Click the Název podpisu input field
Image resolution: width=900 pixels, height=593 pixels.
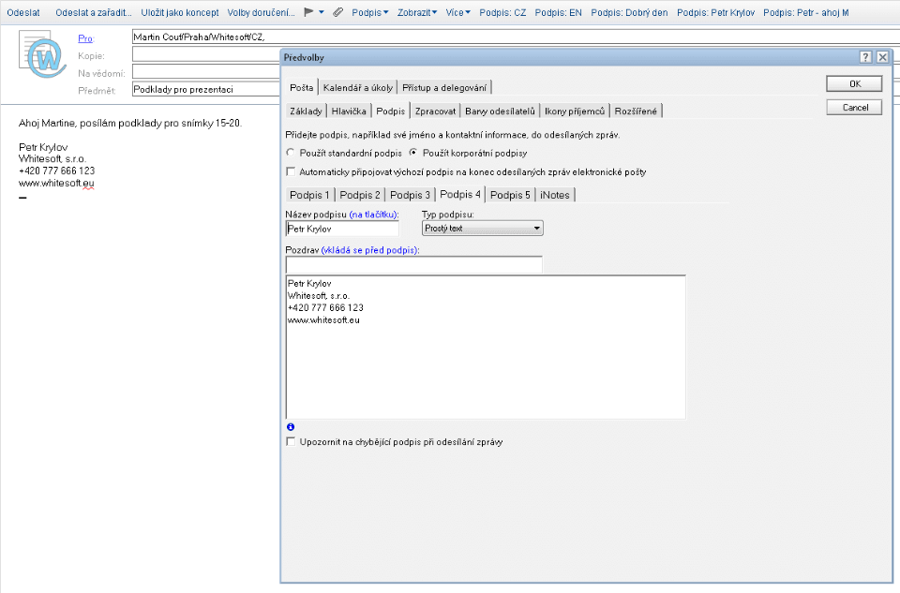342,228
